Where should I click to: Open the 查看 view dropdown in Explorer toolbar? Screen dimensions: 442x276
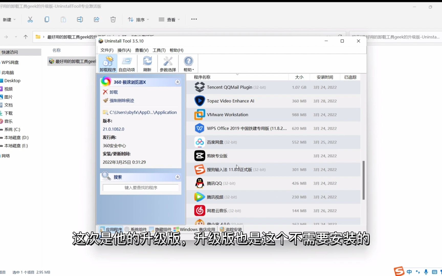[169, 19]
